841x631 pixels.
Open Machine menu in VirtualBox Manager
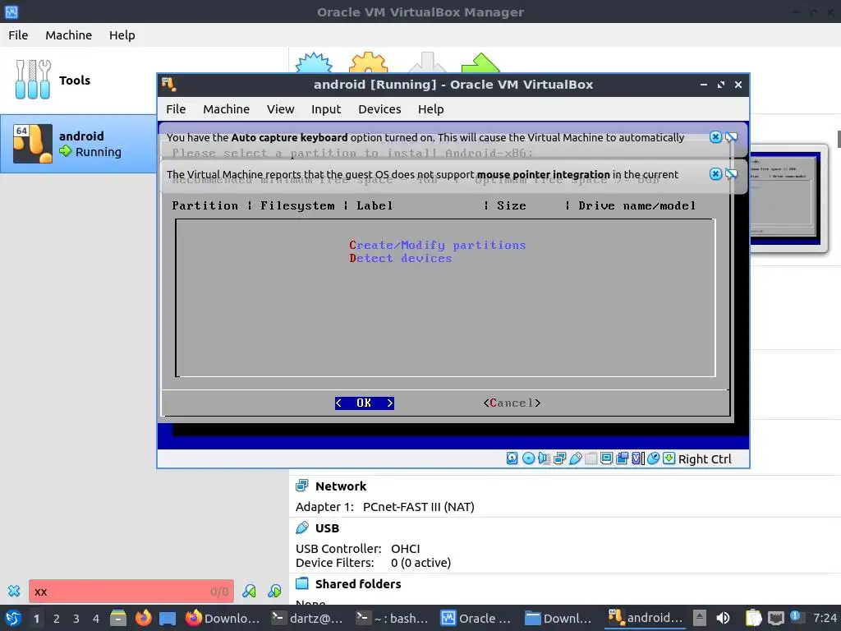[x=69, y=35]
